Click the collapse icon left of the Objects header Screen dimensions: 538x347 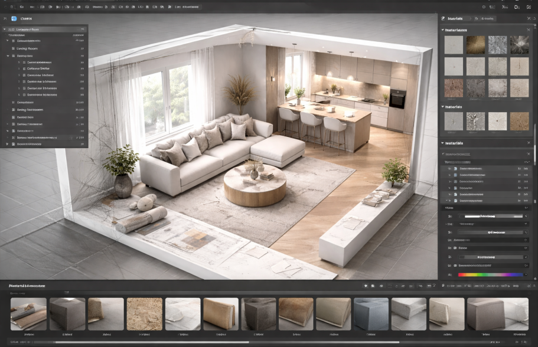(x=5, y=19)
